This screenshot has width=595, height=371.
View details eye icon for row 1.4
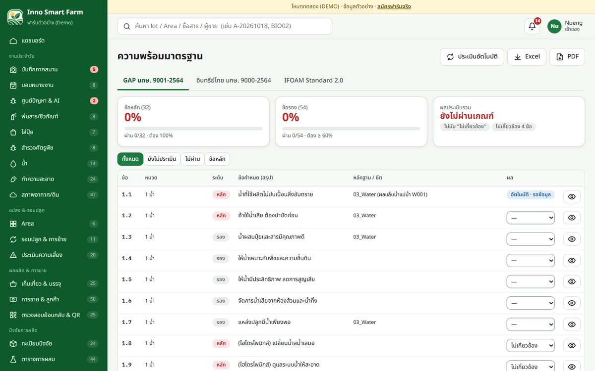572,261
